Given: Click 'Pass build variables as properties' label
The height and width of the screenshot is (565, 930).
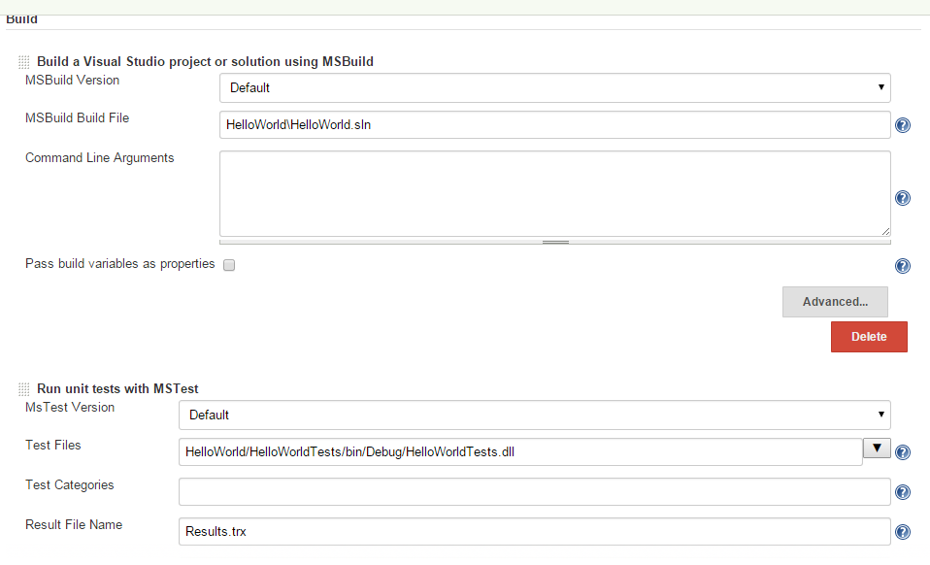Looking at the screenshot, I should click(x=119, y=264).
